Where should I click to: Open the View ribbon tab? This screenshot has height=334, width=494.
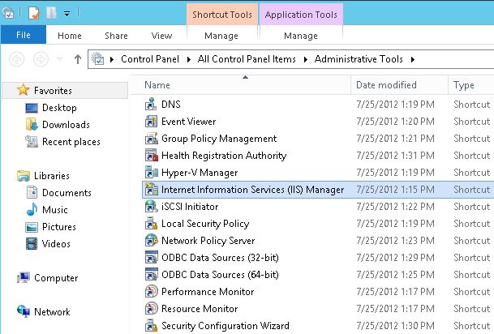tap(161, 36)
